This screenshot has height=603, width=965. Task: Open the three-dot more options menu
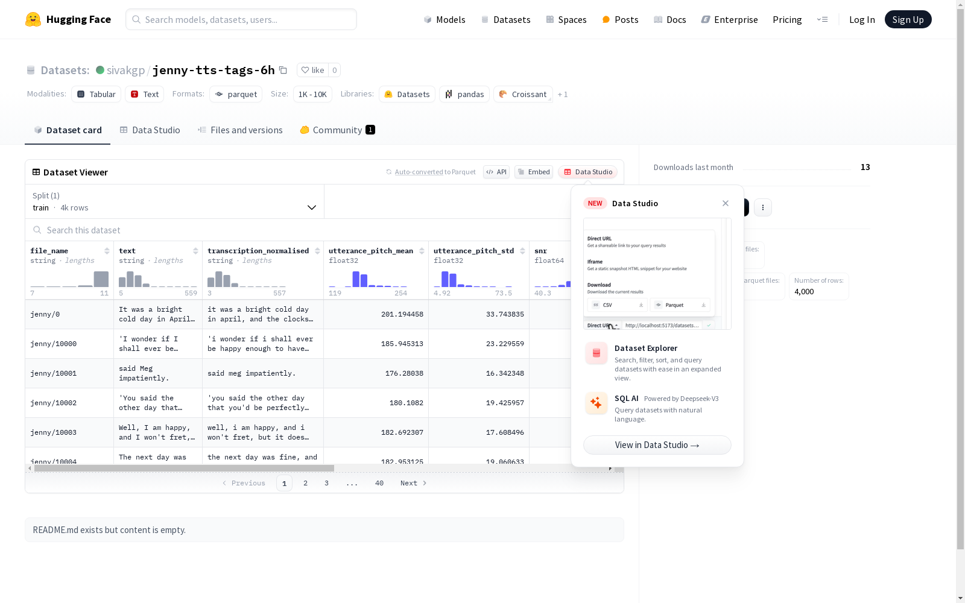(x=763, y=207)
